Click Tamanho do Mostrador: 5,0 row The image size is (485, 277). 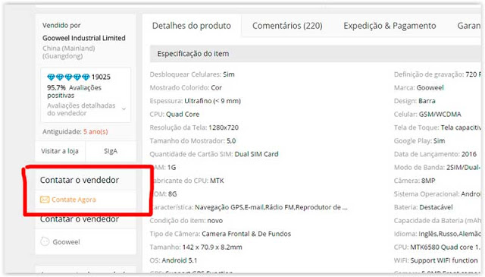(192, 141)
